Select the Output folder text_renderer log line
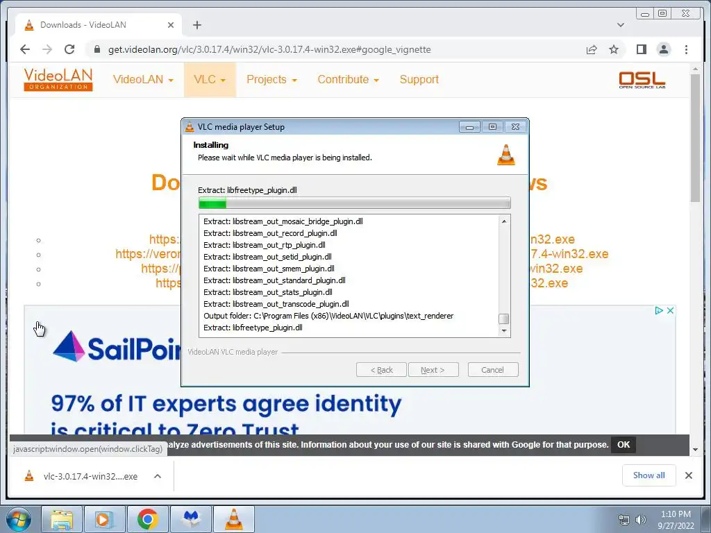 coord(328,316)
